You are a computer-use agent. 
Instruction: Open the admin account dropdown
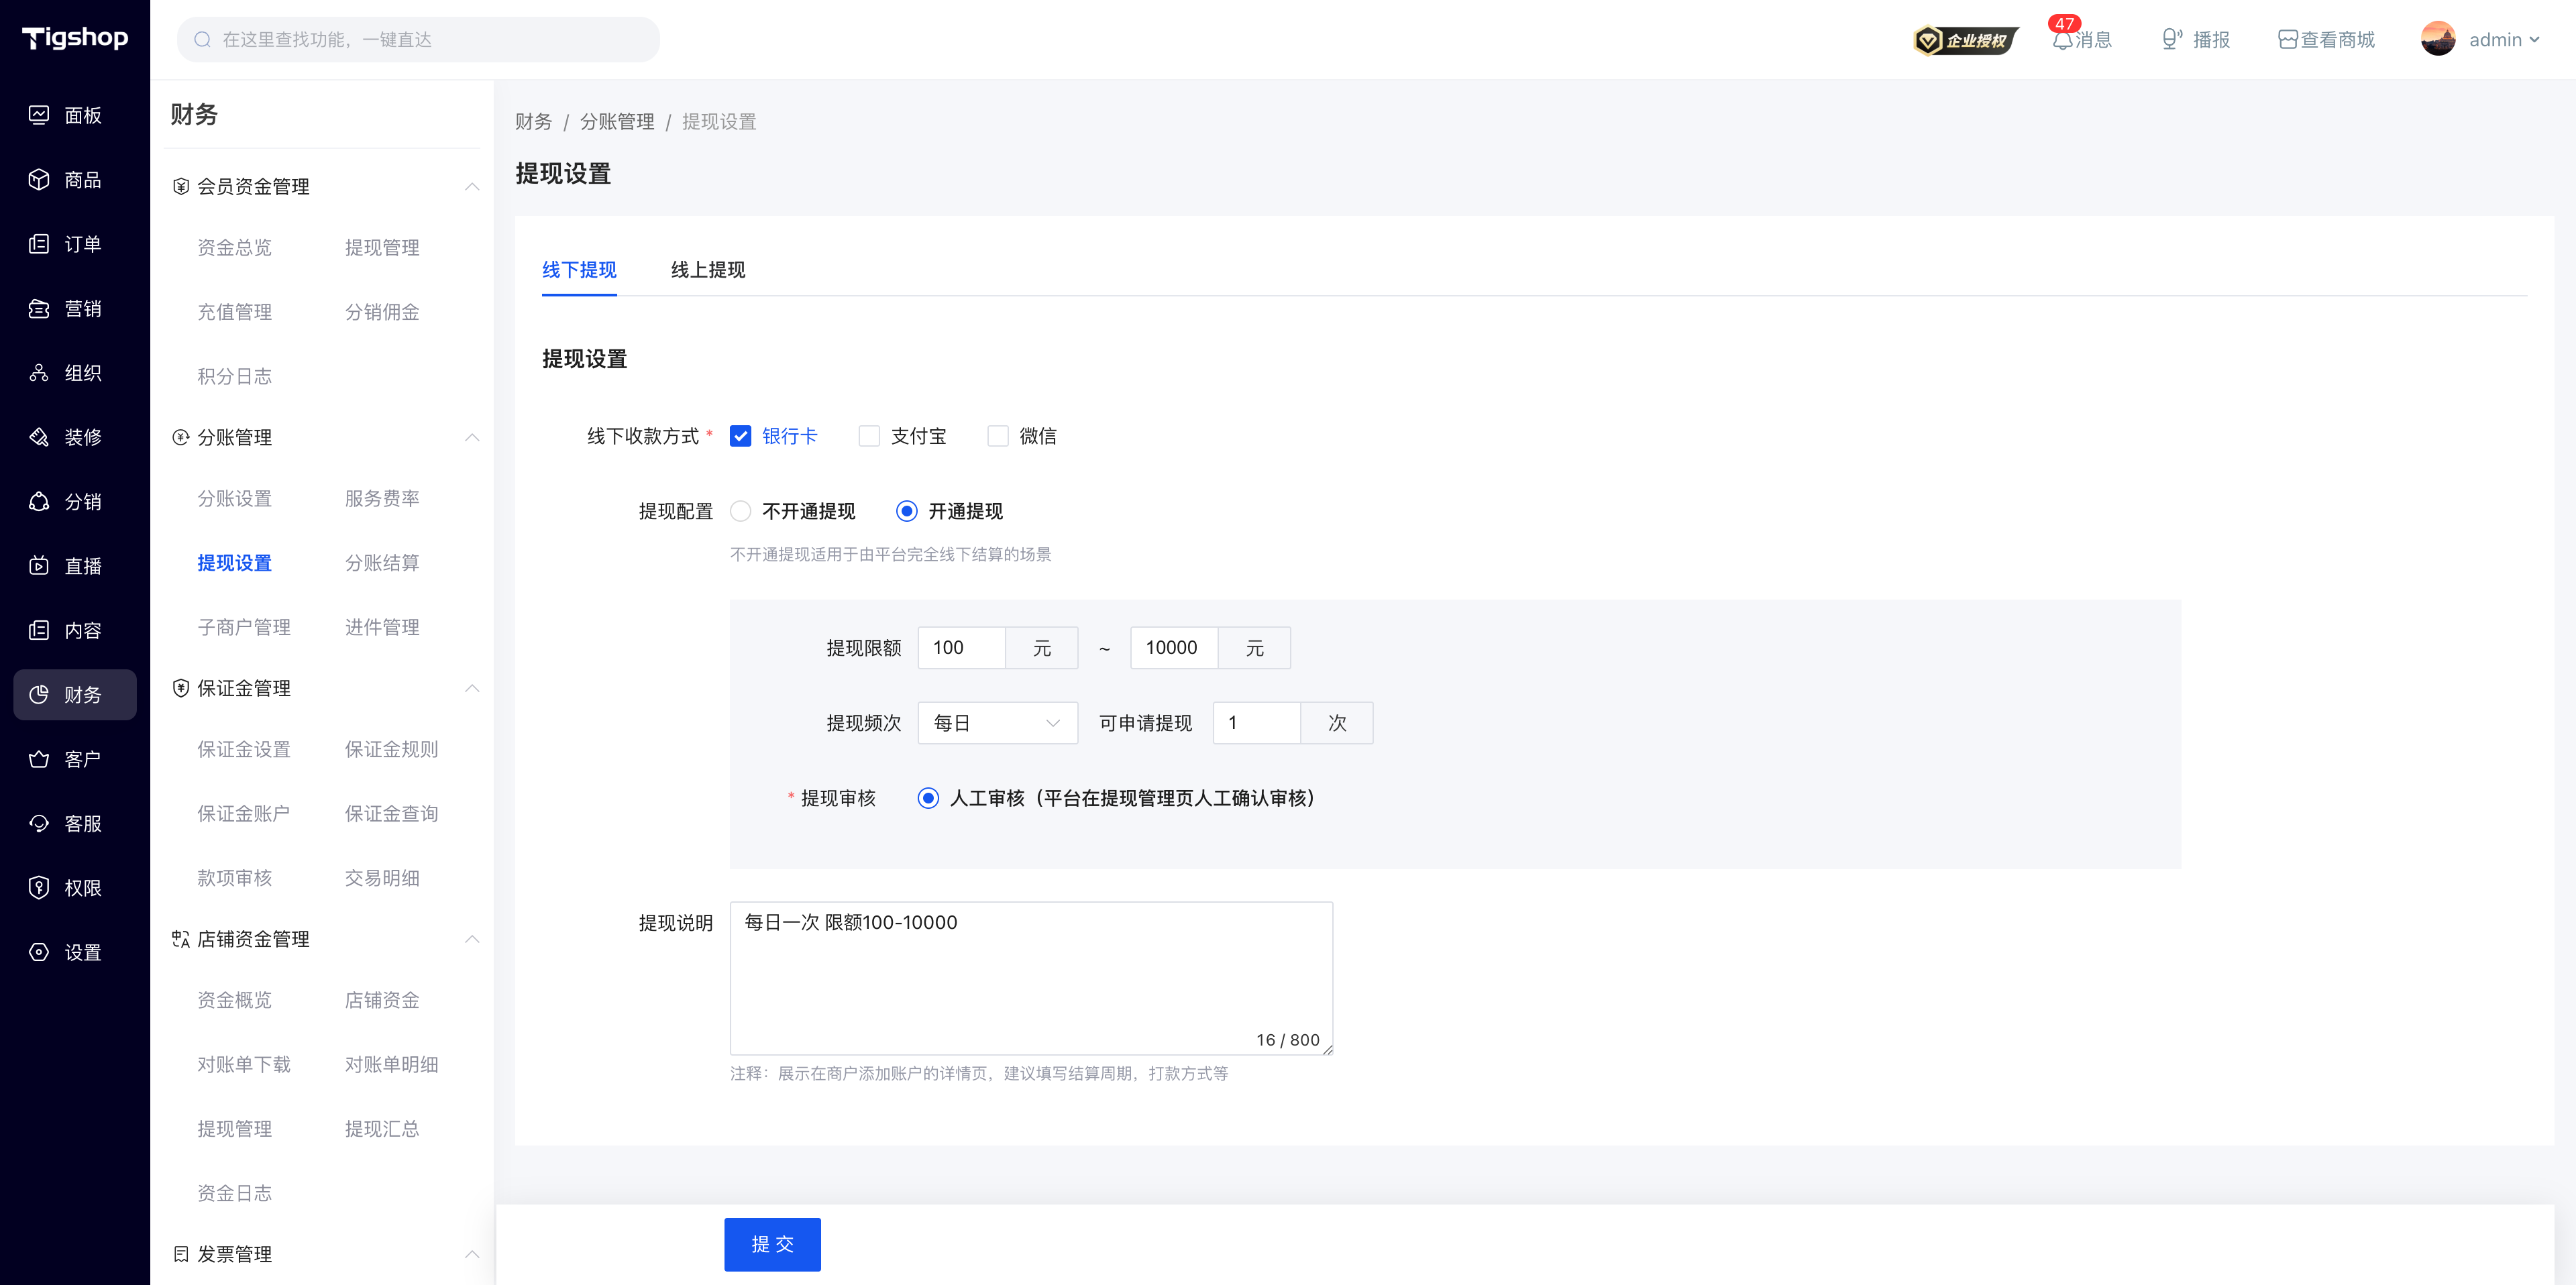tap(2480, 40)
